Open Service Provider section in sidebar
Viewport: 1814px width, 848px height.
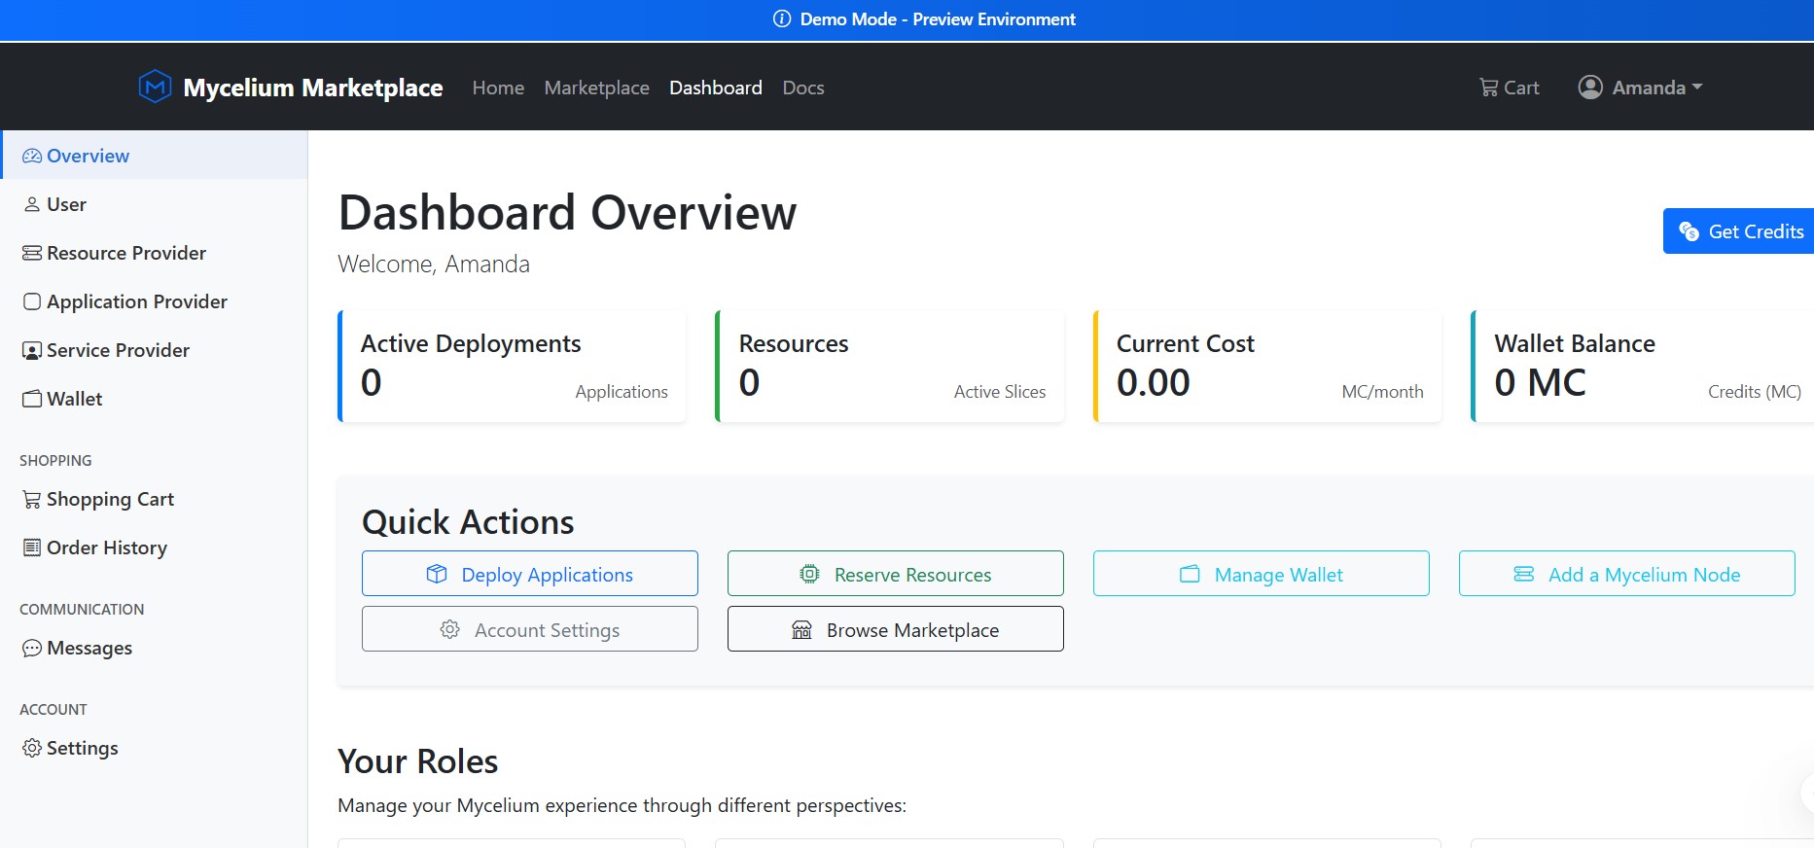[x=117, y=350]
